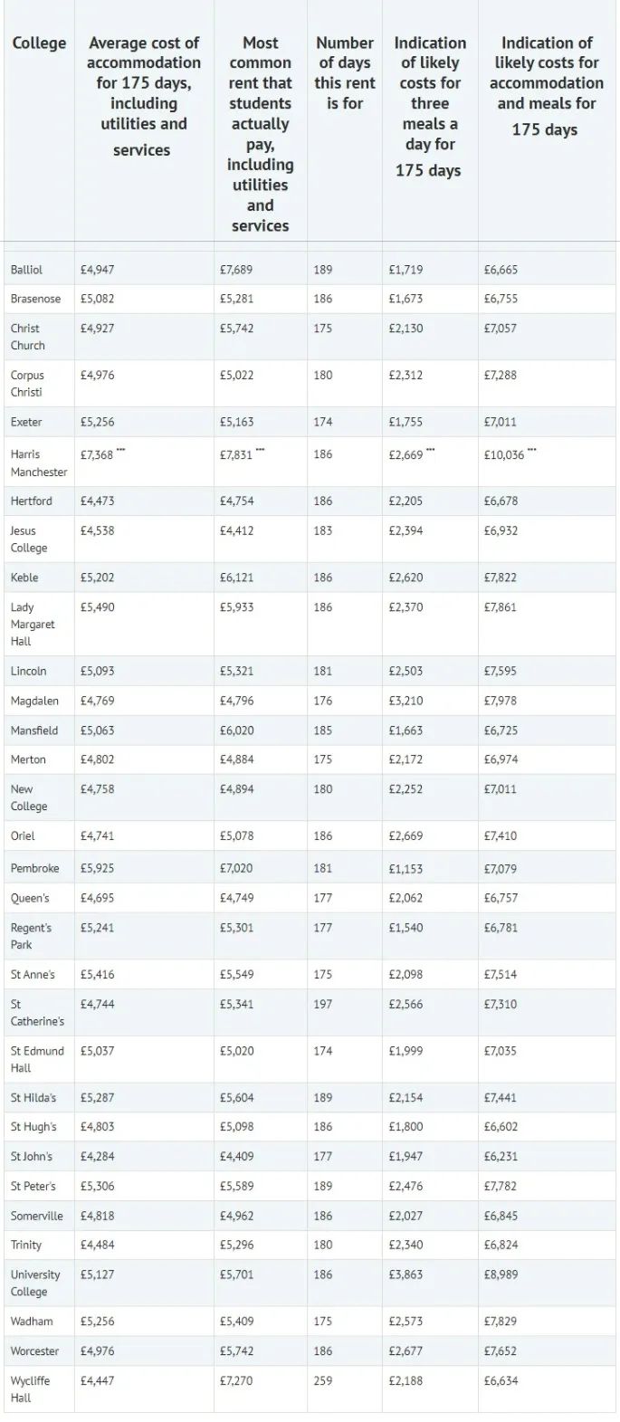The width and height of the screenshot is (620, 1422).
Task: Select the Balliol college row name
Action: click(x=26, y=270)
